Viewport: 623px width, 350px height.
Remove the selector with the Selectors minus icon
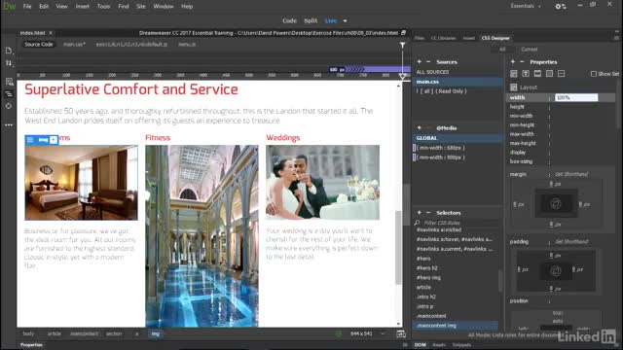428,213
